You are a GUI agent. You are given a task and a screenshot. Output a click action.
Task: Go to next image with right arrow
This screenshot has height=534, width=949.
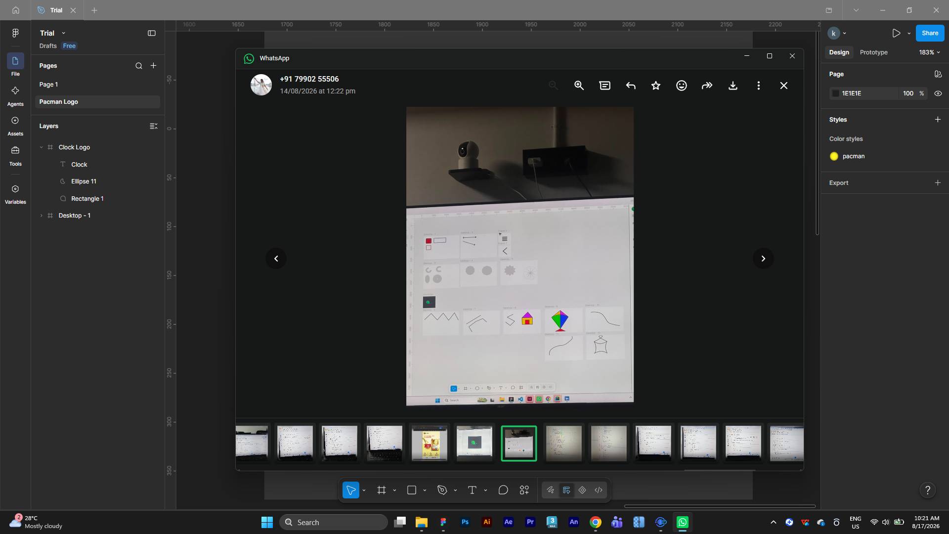763,259
